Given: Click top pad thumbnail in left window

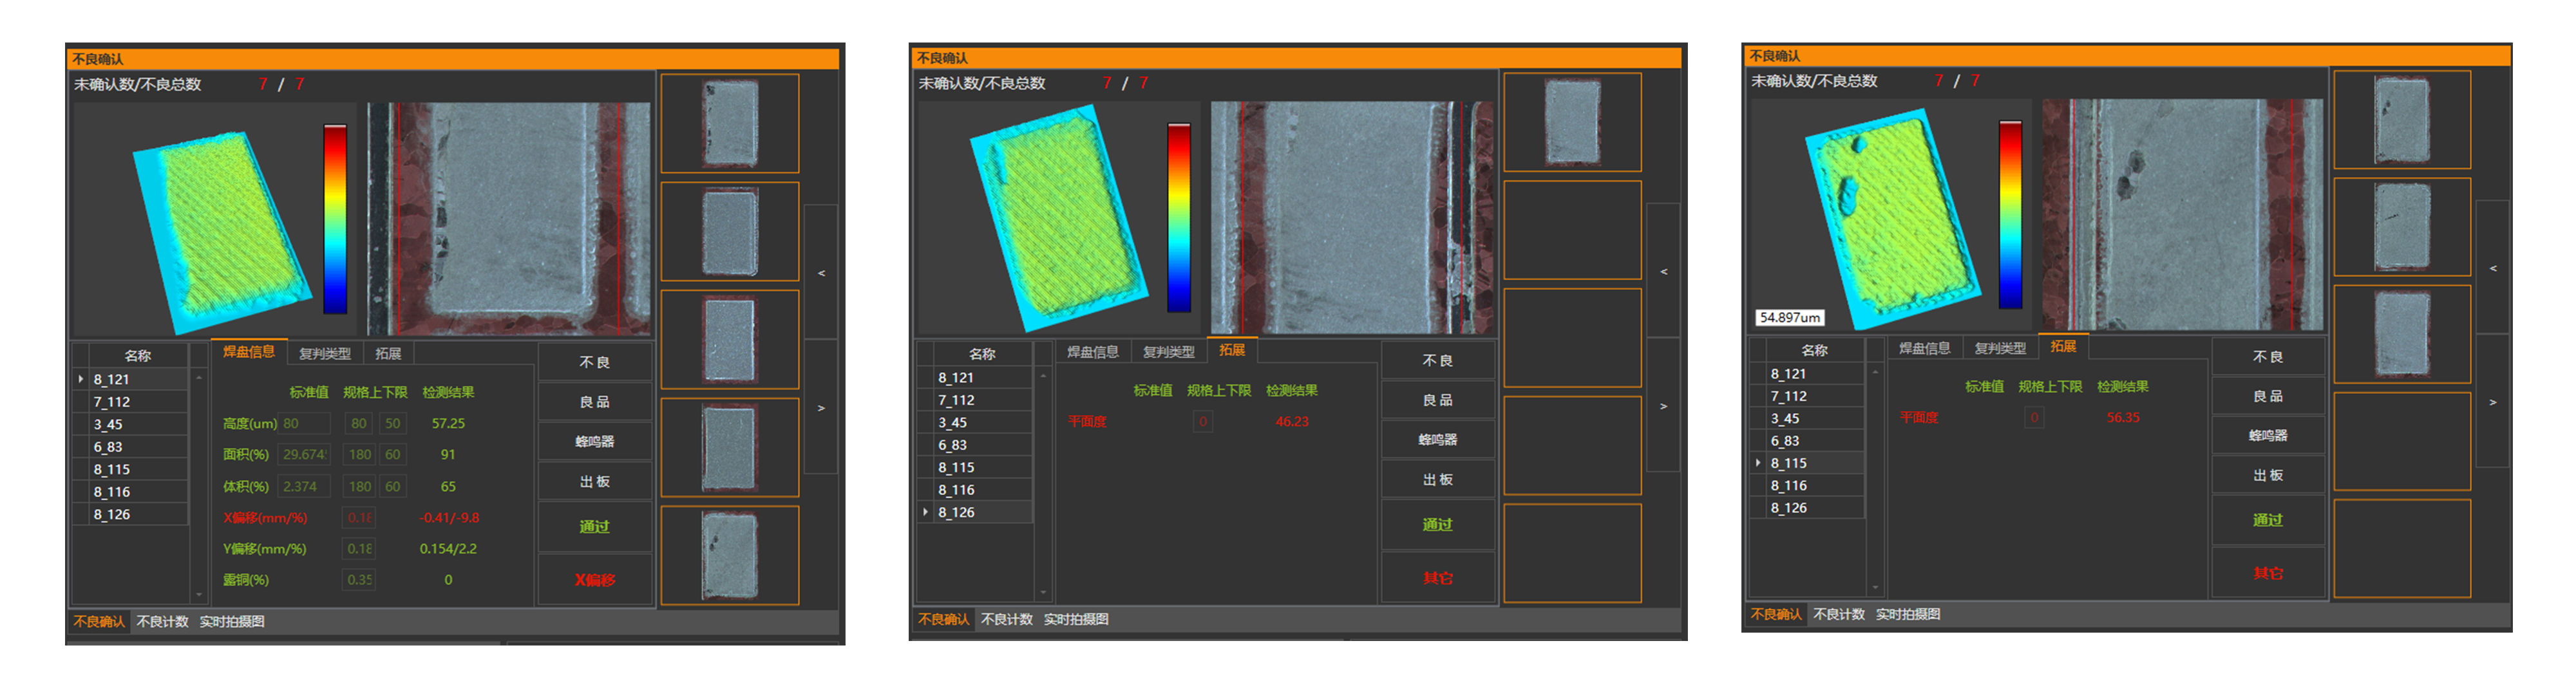Looking at the screenshot, I should pyautogui.click(x=730, y=124).
